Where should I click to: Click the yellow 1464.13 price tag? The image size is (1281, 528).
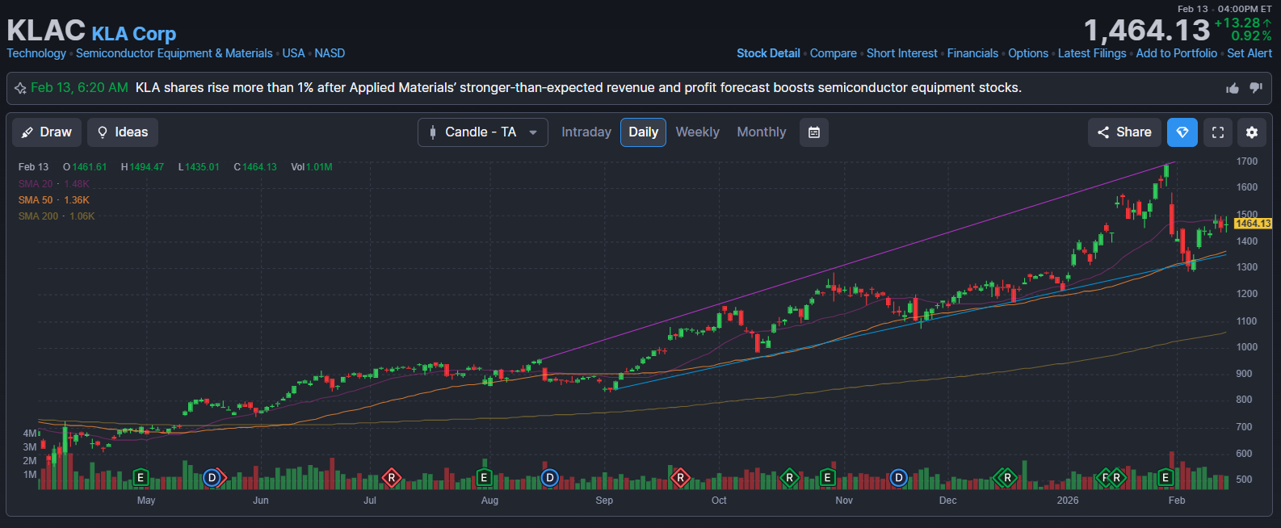(x=1253, y=224)
